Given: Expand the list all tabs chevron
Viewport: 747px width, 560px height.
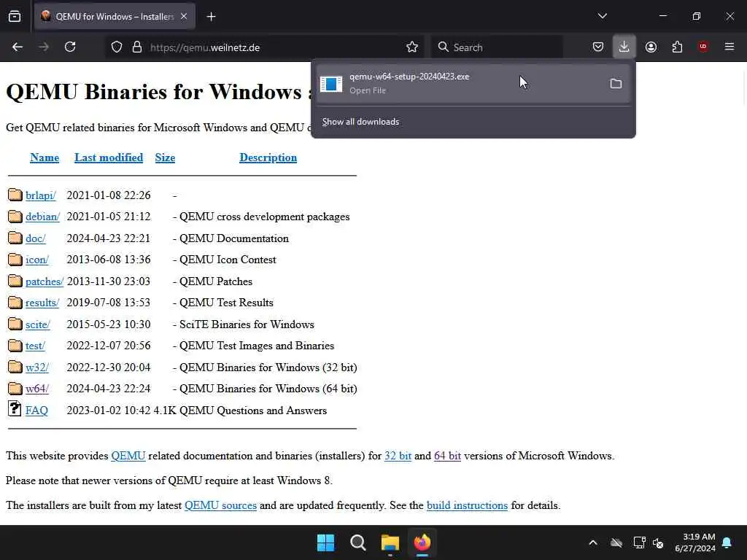Looking at the screenshot, I should 602,16.
